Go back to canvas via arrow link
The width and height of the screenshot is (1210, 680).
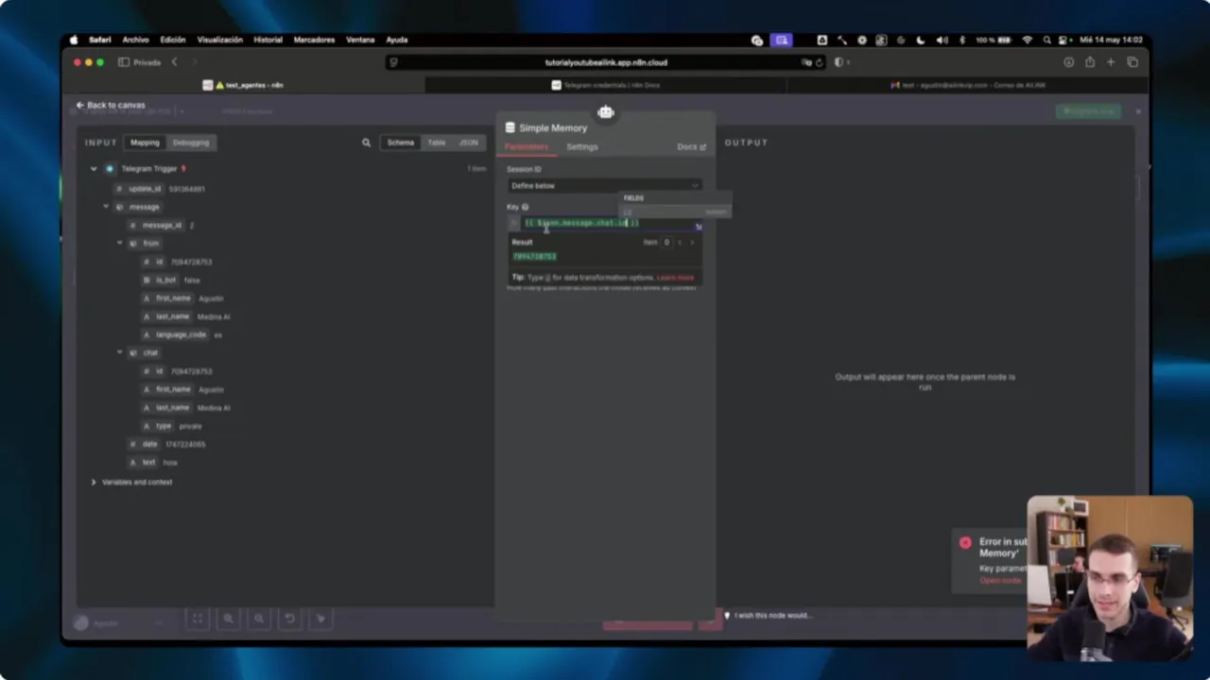pyautogui.click(x=111, y=106)
